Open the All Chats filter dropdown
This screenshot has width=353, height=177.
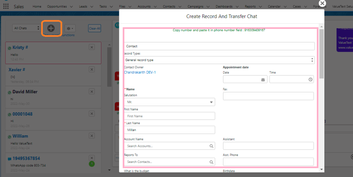click(26, 28)
